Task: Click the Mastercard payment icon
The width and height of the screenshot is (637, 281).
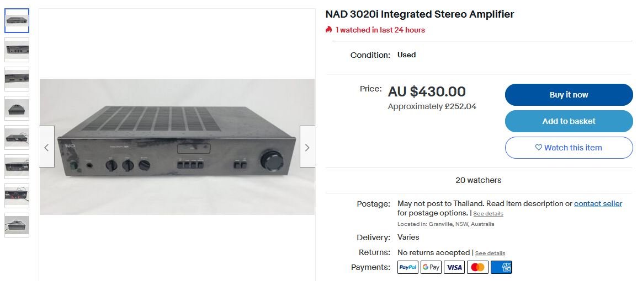Action: coord(477,267)
